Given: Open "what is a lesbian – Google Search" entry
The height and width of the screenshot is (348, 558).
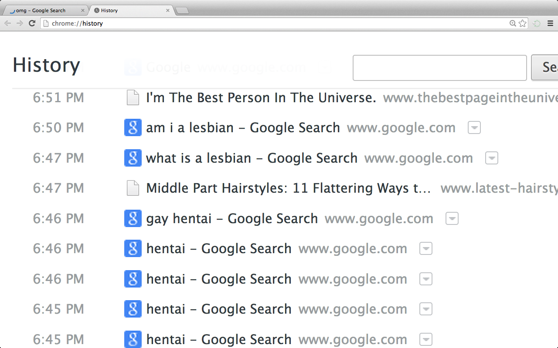Looking at the screenshot, I should pos(252,158).
